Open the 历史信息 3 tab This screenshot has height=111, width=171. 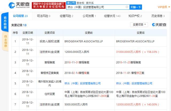[x=158, y=16]
